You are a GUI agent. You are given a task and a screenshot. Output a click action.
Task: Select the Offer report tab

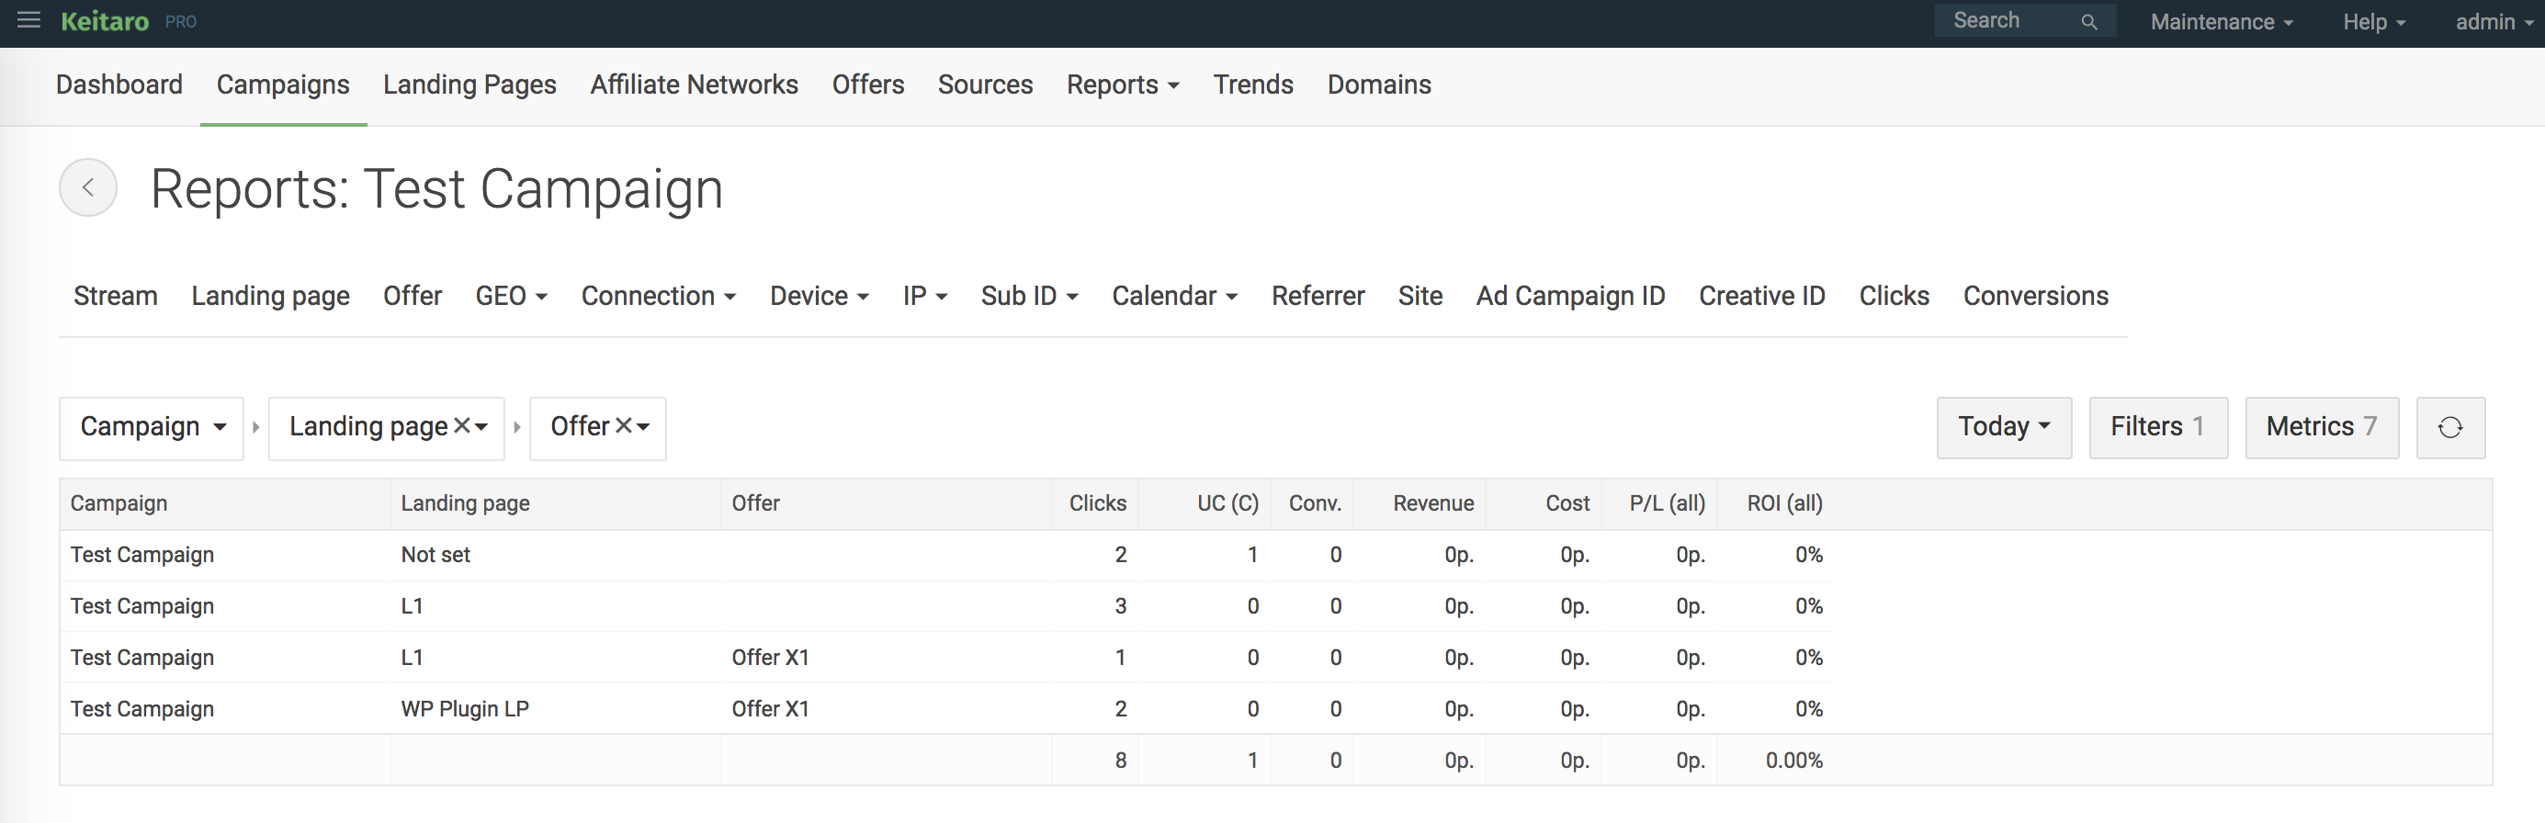(412, 296)
